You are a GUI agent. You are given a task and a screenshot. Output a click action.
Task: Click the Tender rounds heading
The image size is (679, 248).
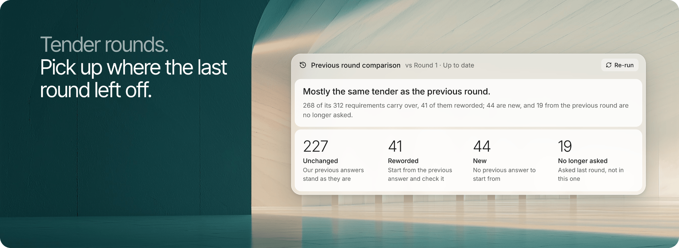point(104,44)
